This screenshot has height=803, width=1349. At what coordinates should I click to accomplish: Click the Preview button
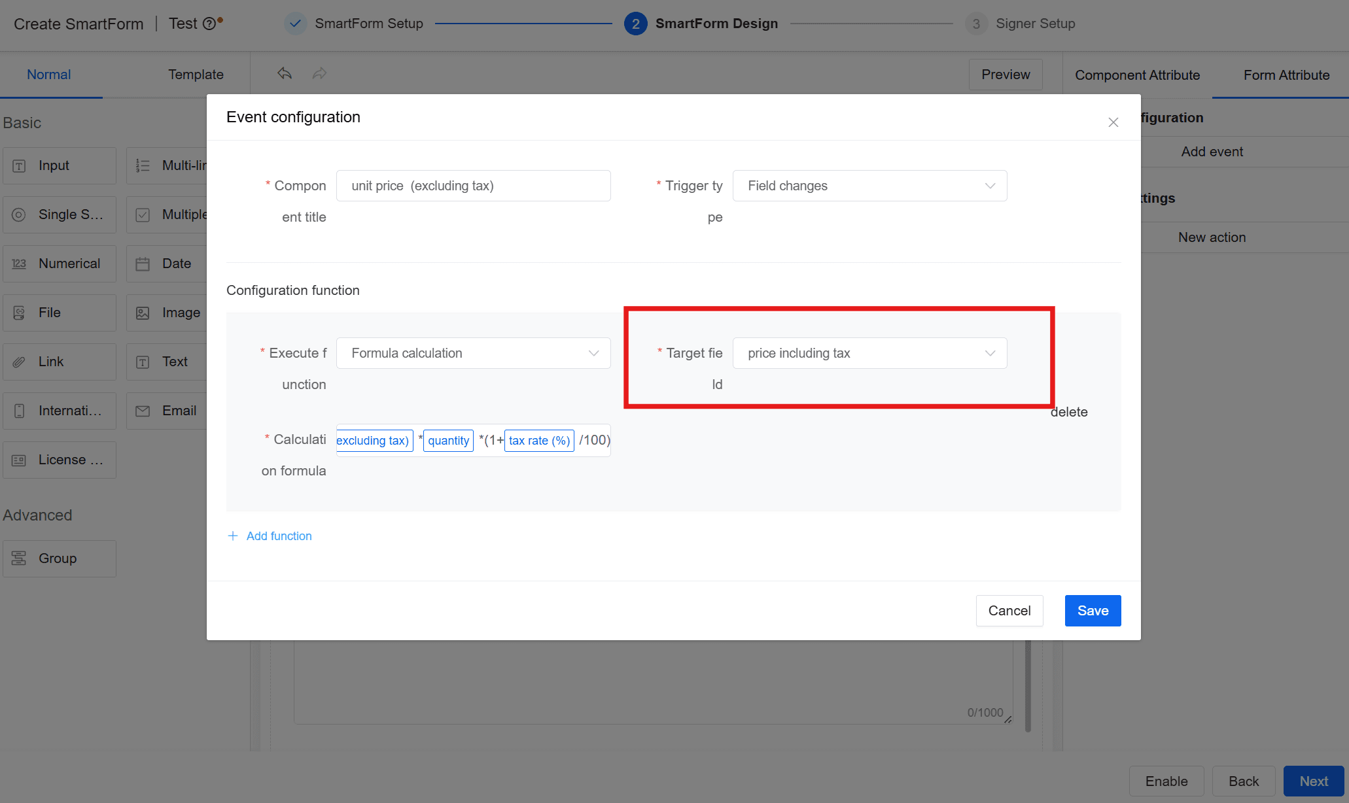[1006, 75]
